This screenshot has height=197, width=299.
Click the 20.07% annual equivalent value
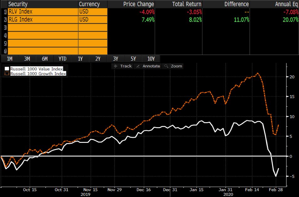coord(291,20)
